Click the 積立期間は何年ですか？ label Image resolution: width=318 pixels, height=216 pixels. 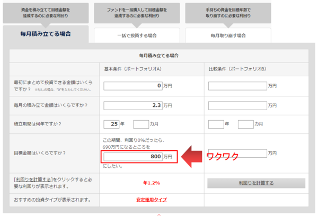pos(37,124)
